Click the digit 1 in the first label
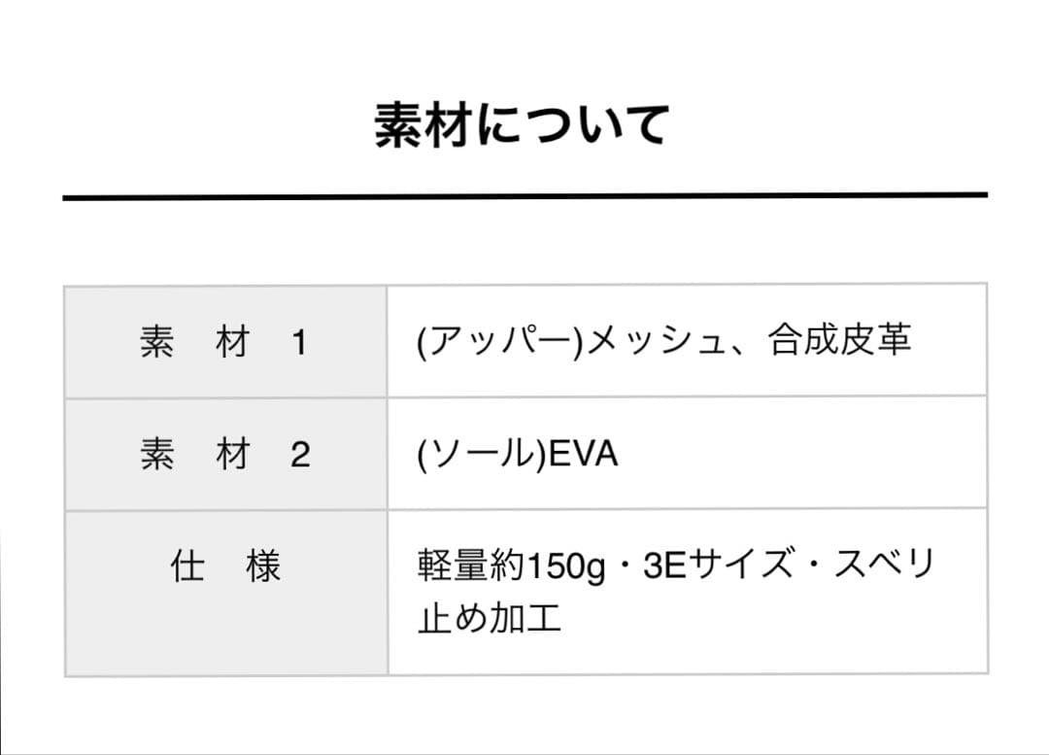This screenshot has width=1049, height=755. (x=299, y=343)
